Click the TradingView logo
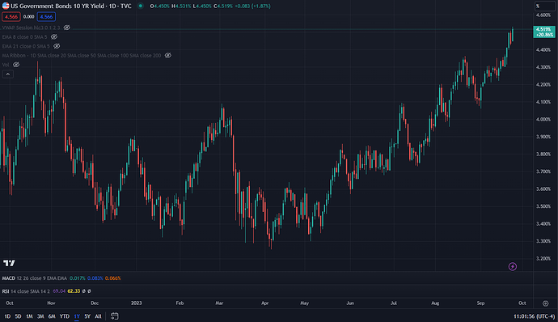 click(9, 263)
